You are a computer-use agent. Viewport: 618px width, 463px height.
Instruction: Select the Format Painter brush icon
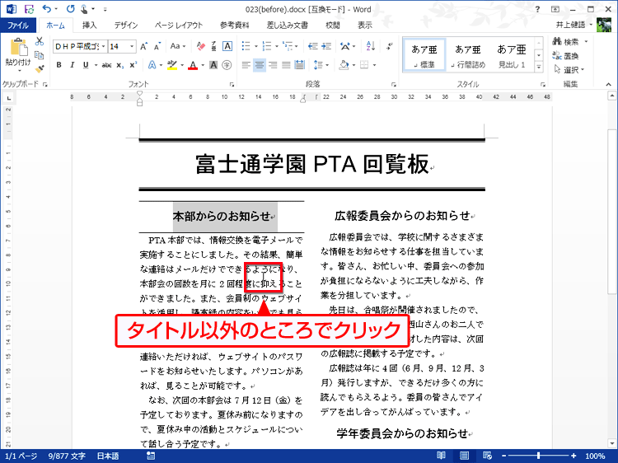pyautogui.click(x=39, y=68)
